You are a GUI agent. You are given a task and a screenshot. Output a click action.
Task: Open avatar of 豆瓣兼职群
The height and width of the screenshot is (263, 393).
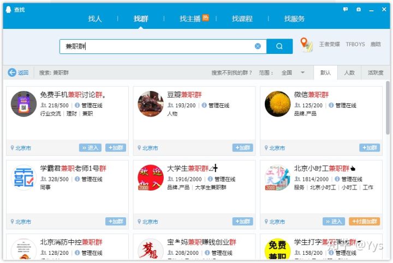[x=151, y=104]
